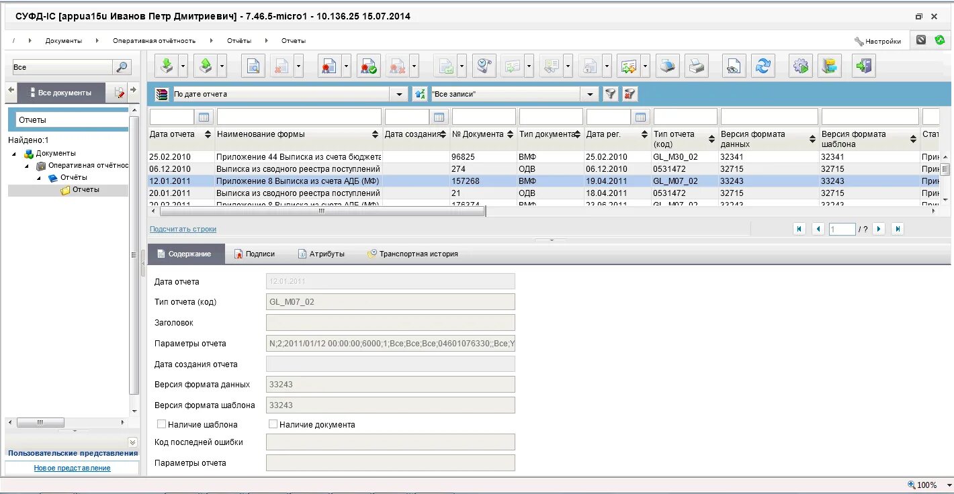The width and height of the screenshot is (954, 494).
Task: Open calendar picker for Дата отчета filter
Action: pyautogui.click(x=204, y=117)
